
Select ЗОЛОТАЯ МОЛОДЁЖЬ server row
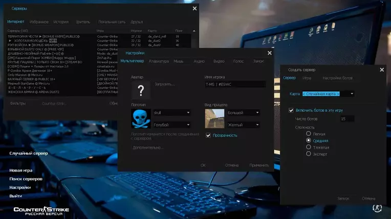coord(99,40)
